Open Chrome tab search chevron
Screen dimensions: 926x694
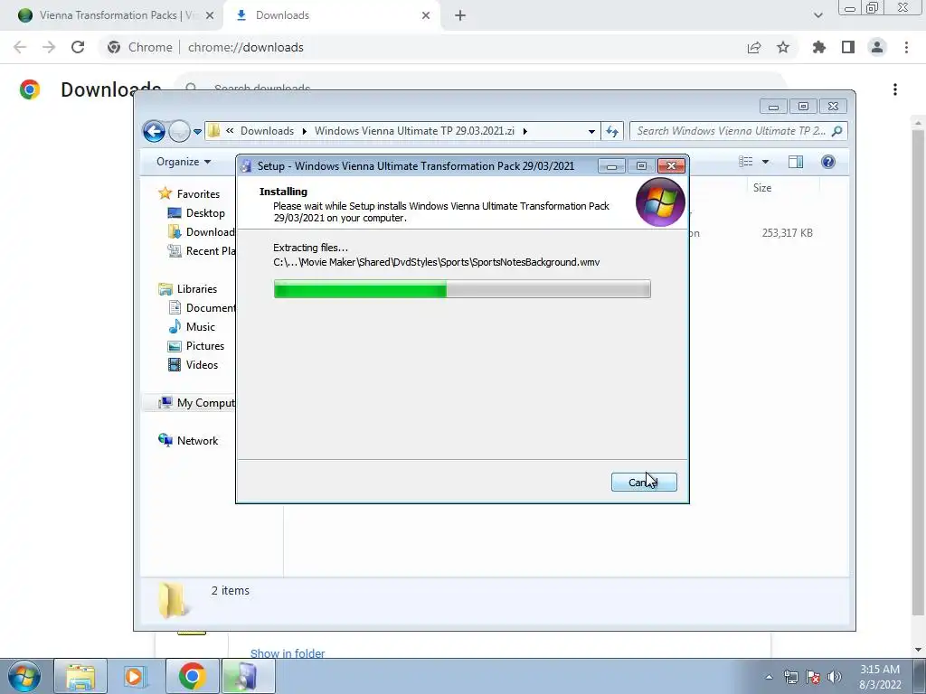(817, 15)
